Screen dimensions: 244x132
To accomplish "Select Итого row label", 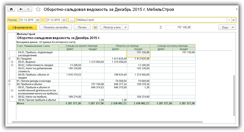I will tap(38, 103).
